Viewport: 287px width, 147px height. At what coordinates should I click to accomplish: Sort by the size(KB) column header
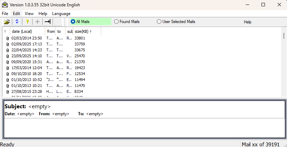pos(87,31)
